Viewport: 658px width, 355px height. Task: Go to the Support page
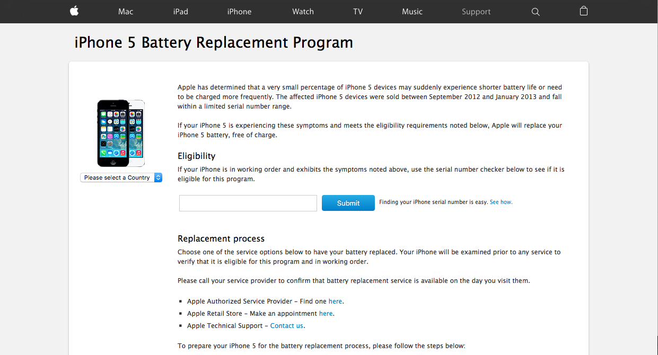pyautogui.click(x=476, y=12)
